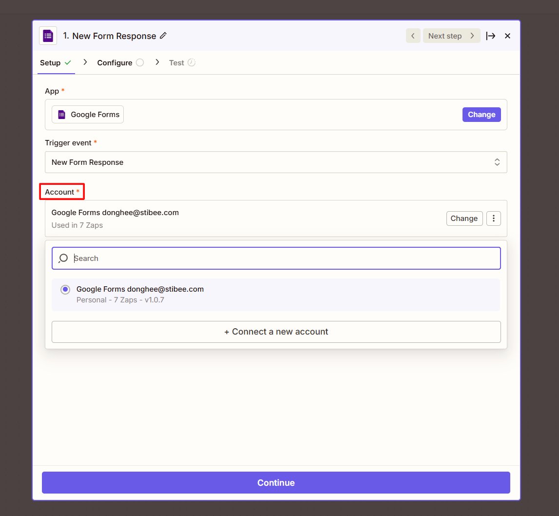This screenshot has width=559, height=516.
Task: Click the magnifier icon in search box
Action: 63,258
